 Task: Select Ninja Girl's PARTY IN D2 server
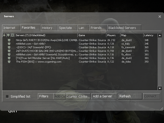point(80,40)
